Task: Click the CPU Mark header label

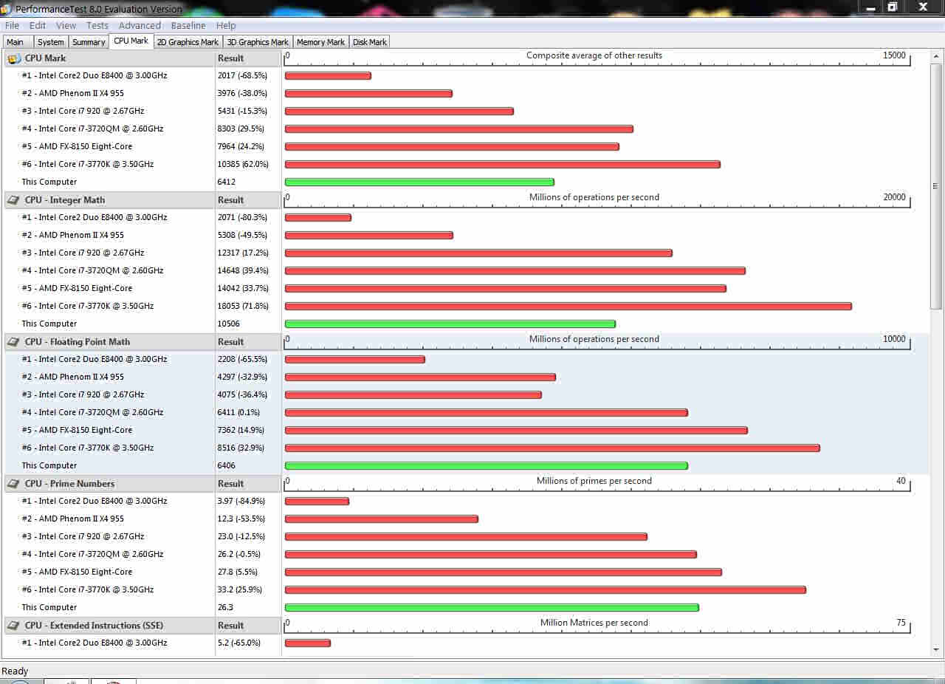Action: pos(45,58)
